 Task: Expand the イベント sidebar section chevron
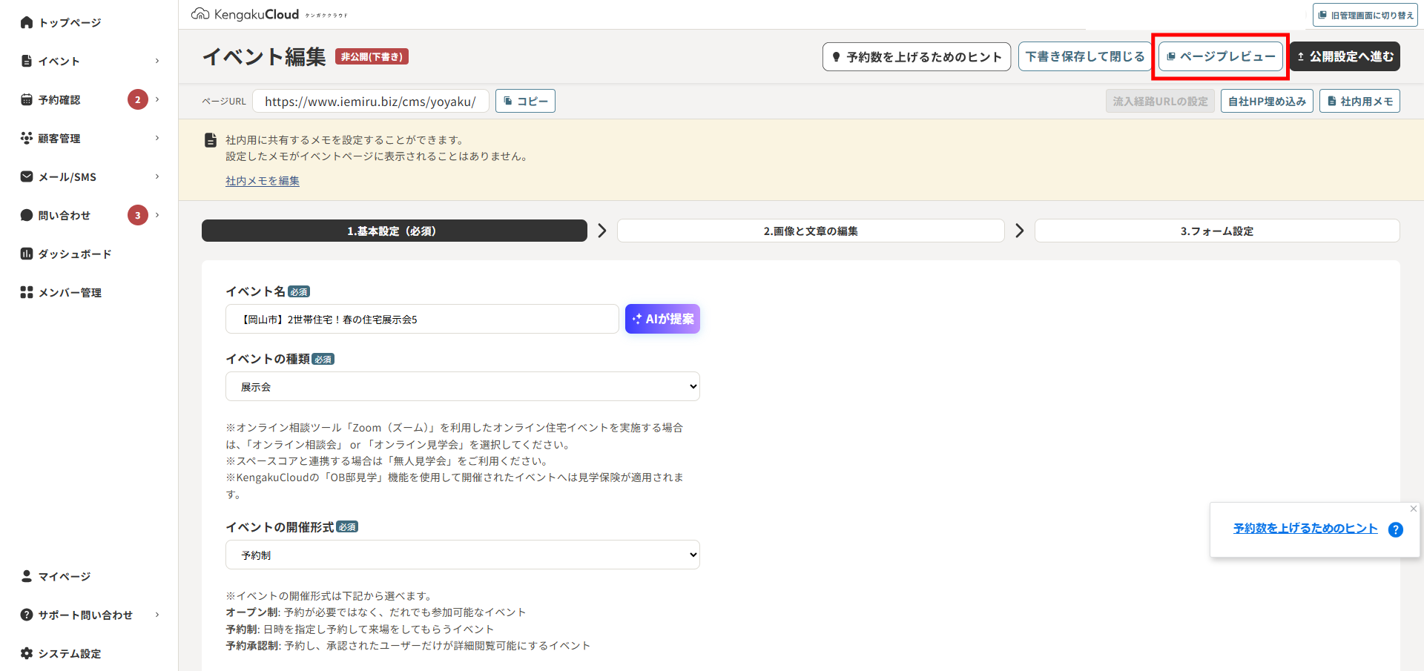[x=156, y=61]
